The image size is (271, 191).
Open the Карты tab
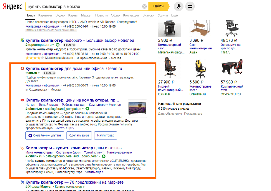[x=73, y=15]
